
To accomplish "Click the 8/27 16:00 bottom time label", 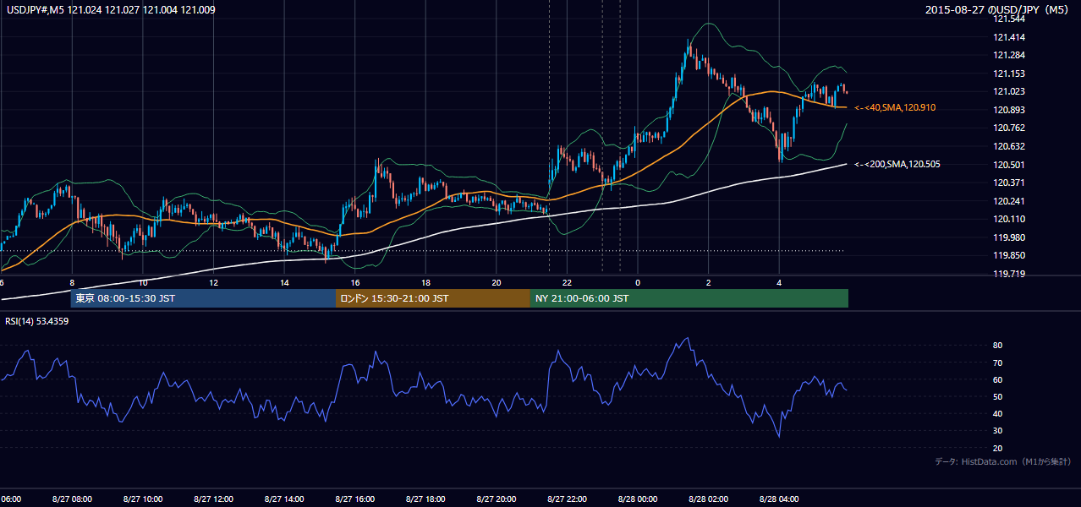I will [x=355, y=499].
